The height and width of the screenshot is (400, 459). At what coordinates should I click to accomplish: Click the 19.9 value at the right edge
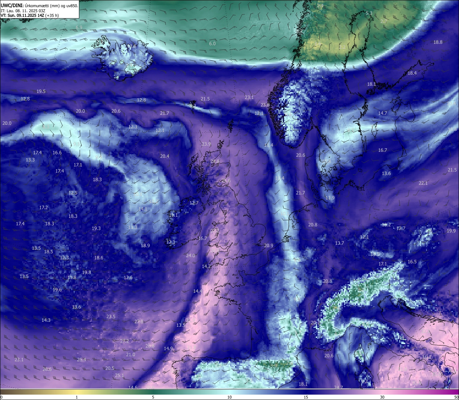[x=451, y=231]
